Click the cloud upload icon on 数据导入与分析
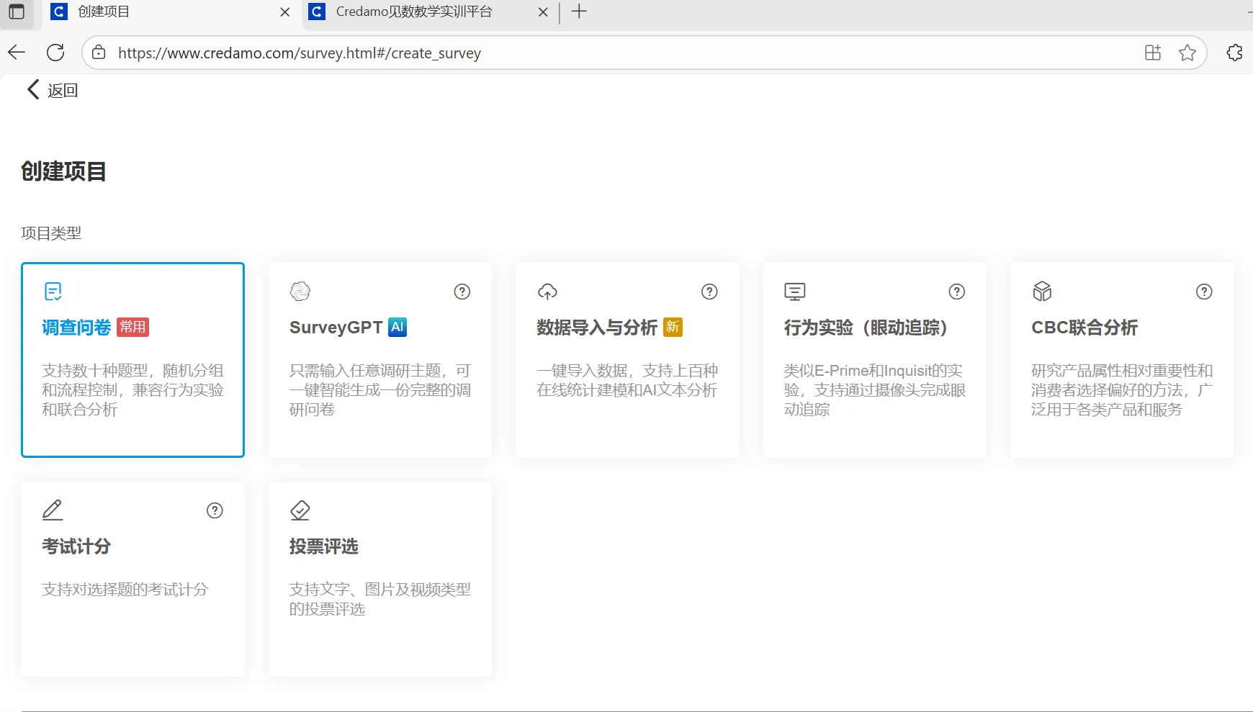This screenshot has width=1253, height=712. coord(547,291)
